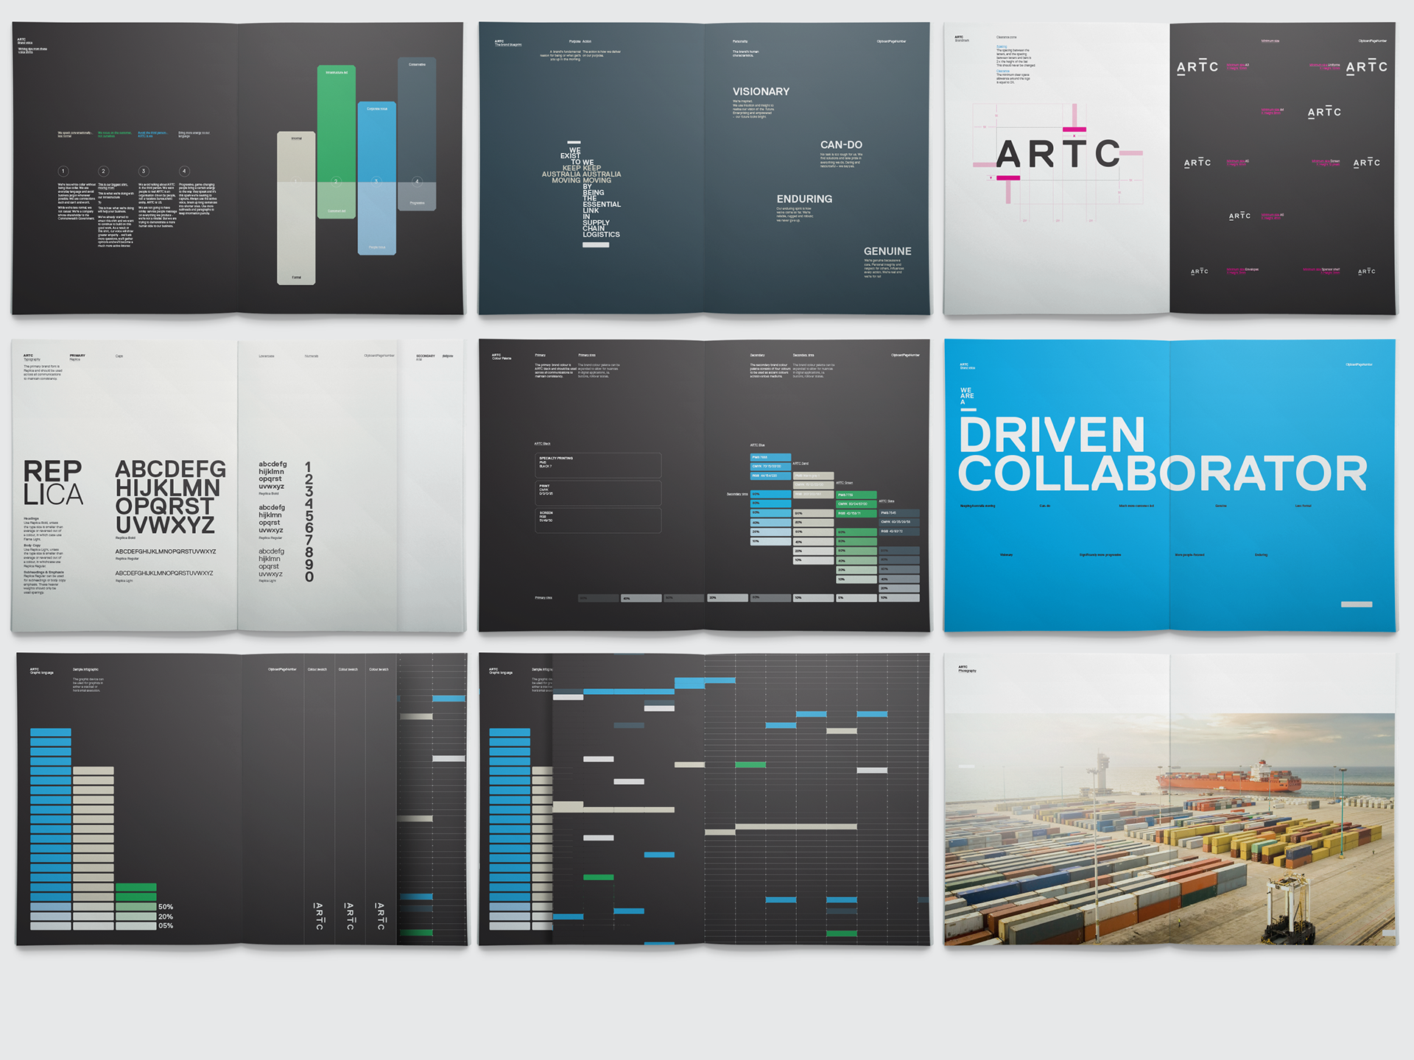1414x1060 pixels.
Task: Click the "20%" tint label
Action: pos(166,916)
